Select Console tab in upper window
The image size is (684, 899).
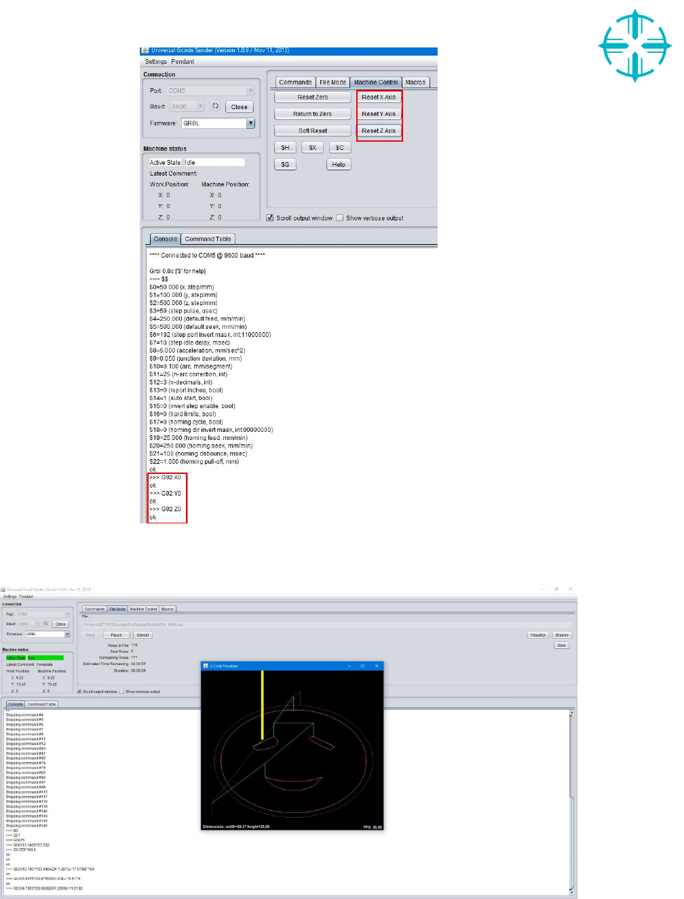point(165,239)
